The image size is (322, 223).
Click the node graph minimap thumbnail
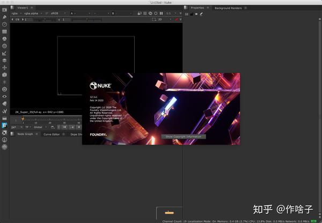point(169,213)
